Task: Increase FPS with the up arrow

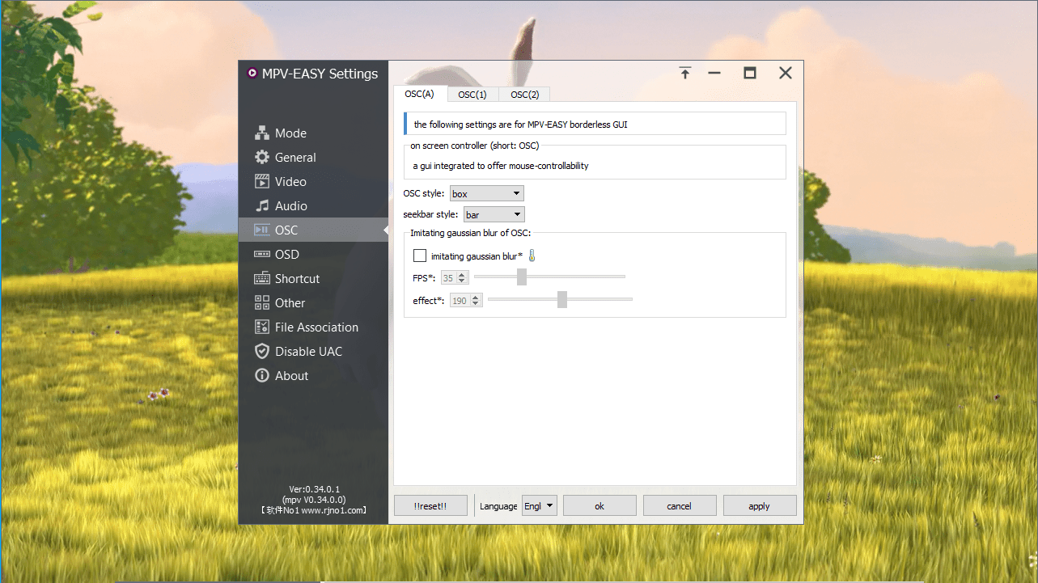Action: pos(462,275)
